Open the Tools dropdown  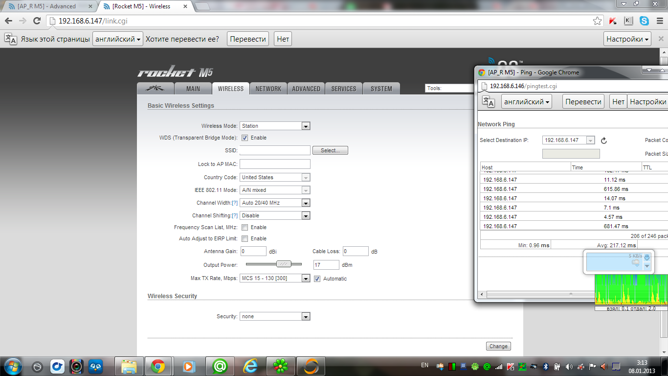pos(449,88)
